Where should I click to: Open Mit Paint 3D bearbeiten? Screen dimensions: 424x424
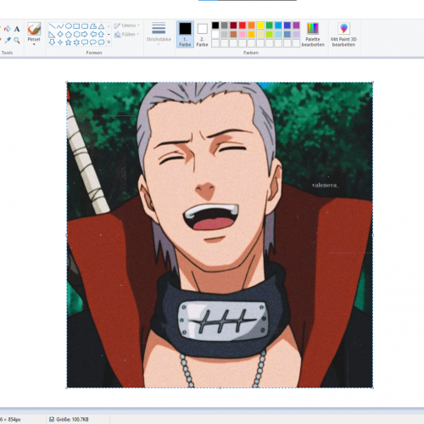(343, 35)
